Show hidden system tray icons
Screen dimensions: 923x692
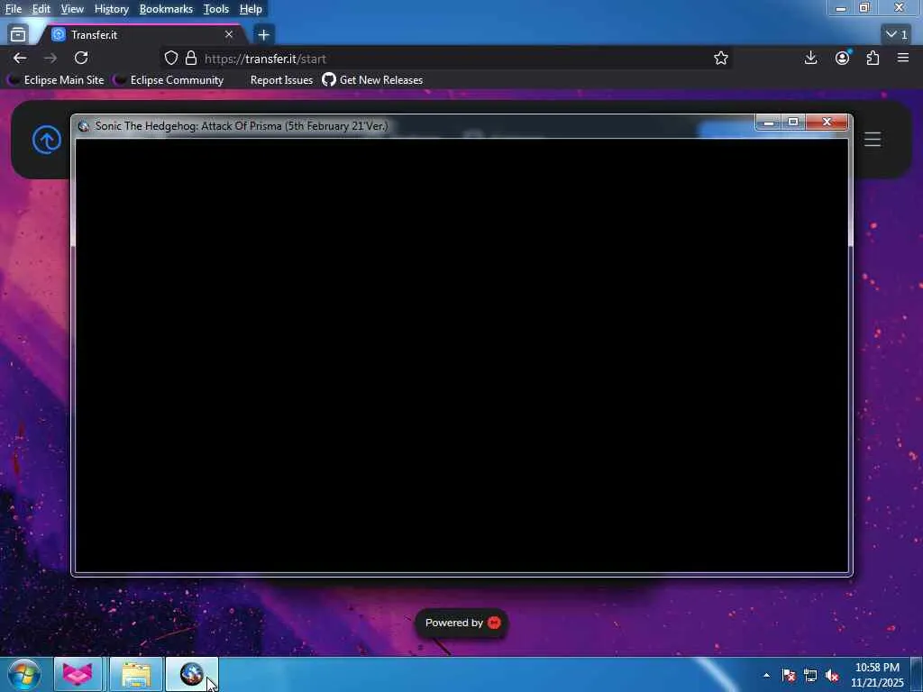click(766, 676)
